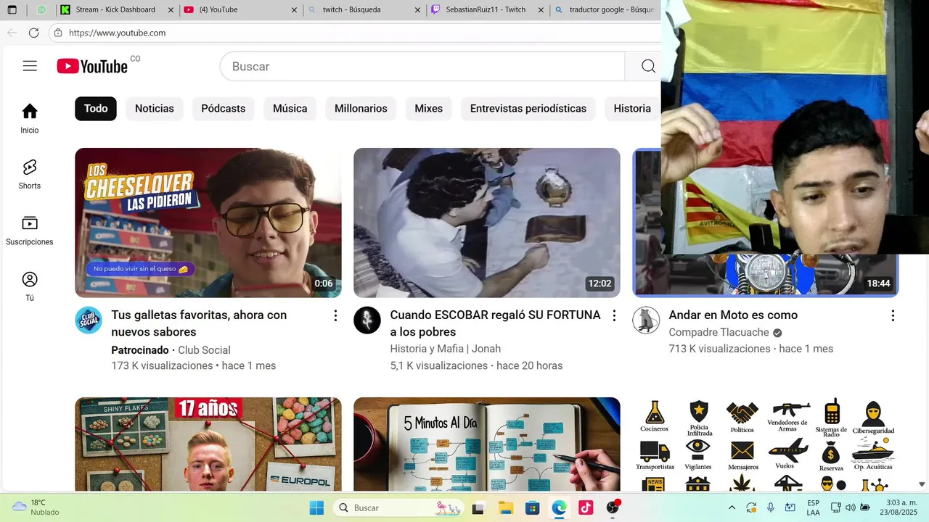Screen dimensions: 929x522
Task: Click the Windows taskbar Buscar box
Action: 398,507
